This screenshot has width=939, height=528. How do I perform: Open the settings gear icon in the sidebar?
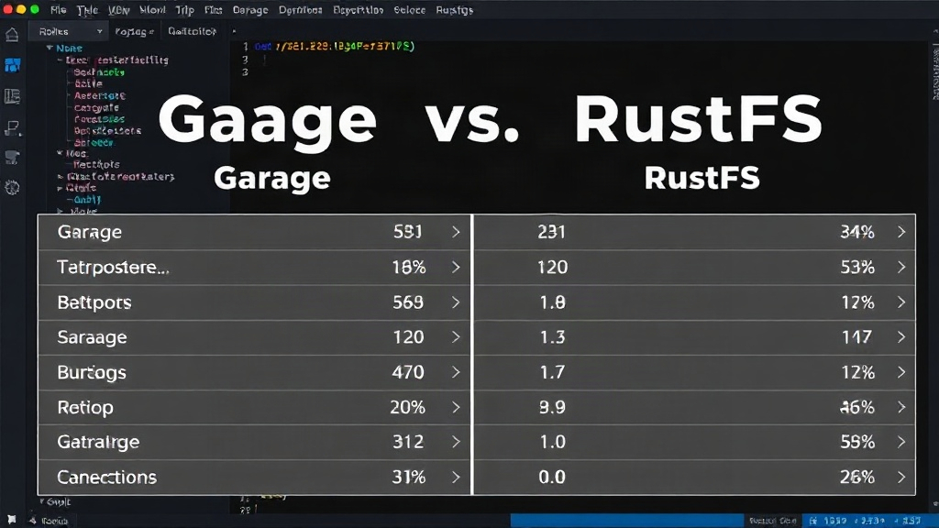pos(12,187)
